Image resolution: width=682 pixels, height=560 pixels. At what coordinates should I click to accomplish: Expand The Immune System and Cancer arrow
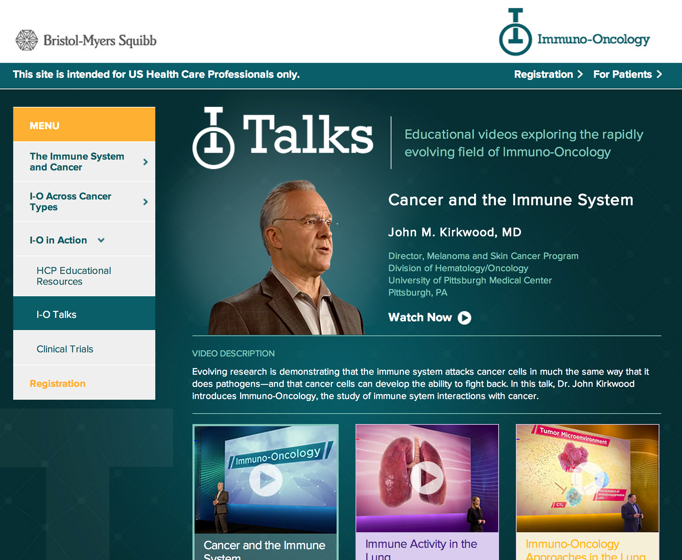pos(145,162)
